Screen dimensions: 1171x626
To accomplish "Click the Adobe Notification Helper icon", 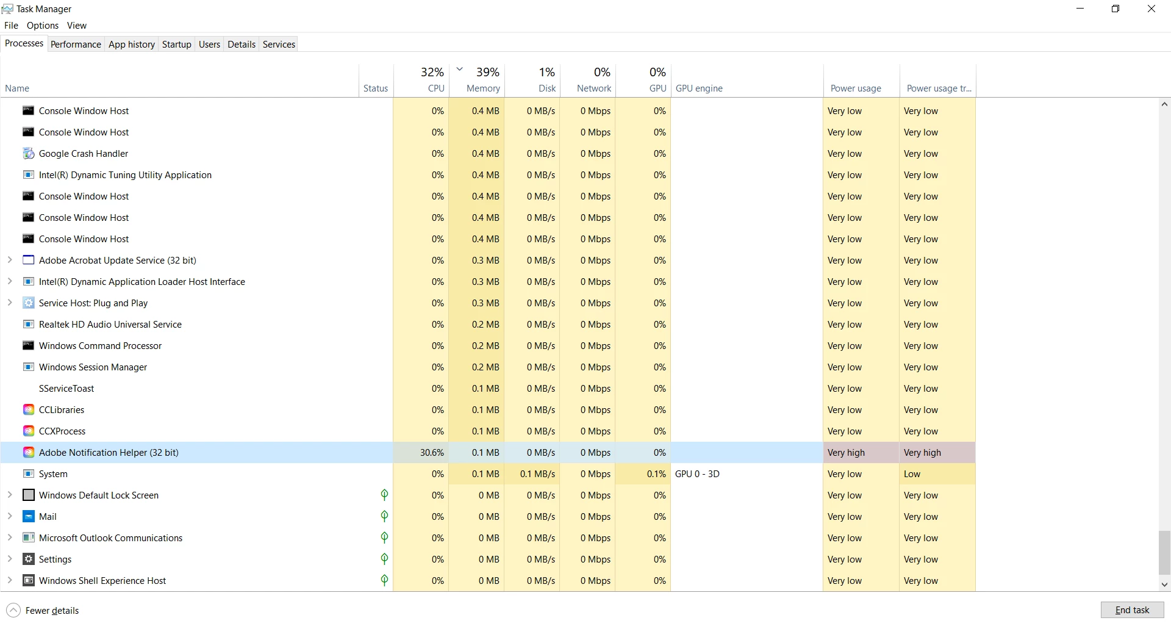I will tap(28, 452).
